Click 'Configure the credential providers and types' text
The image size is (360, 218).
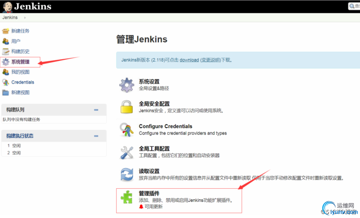[183, 133]
